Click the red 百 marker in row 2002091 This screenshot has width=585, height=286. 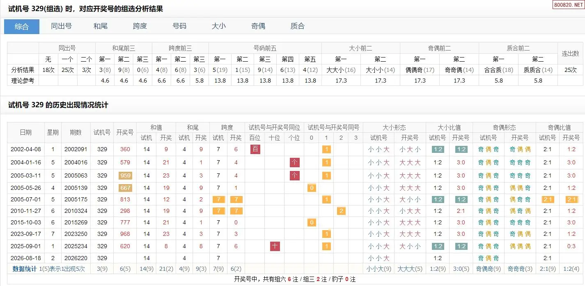255,149
